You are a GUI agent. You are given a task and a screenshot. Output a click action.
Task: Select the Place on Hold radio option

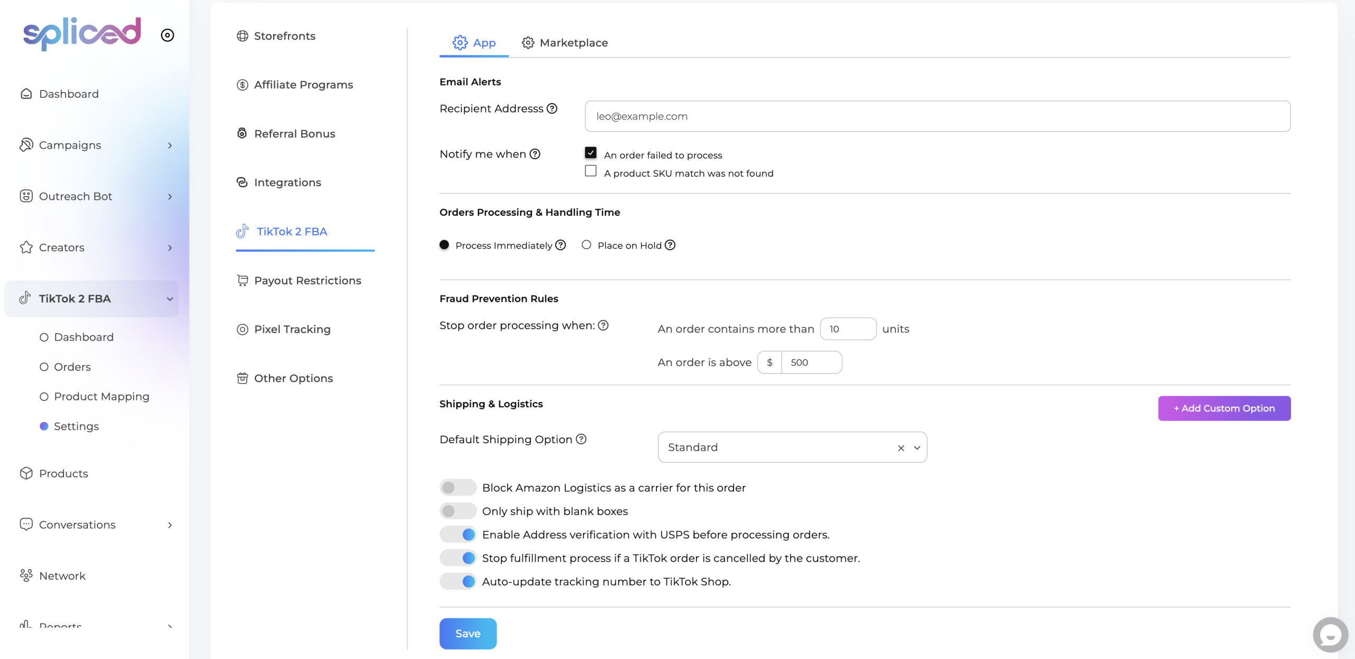pos(586,245)
